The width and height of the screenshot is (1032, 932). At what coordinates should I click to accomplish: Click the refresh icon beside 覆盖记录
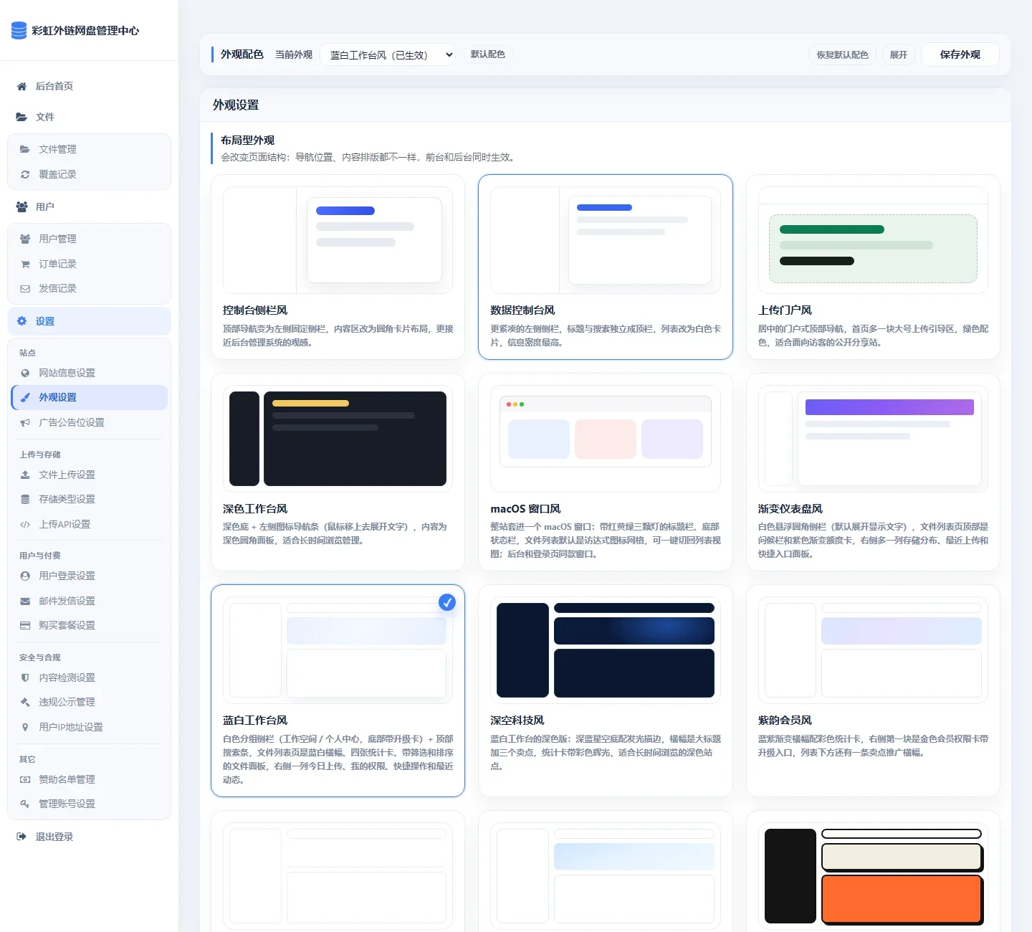click(x=25, y=174)
